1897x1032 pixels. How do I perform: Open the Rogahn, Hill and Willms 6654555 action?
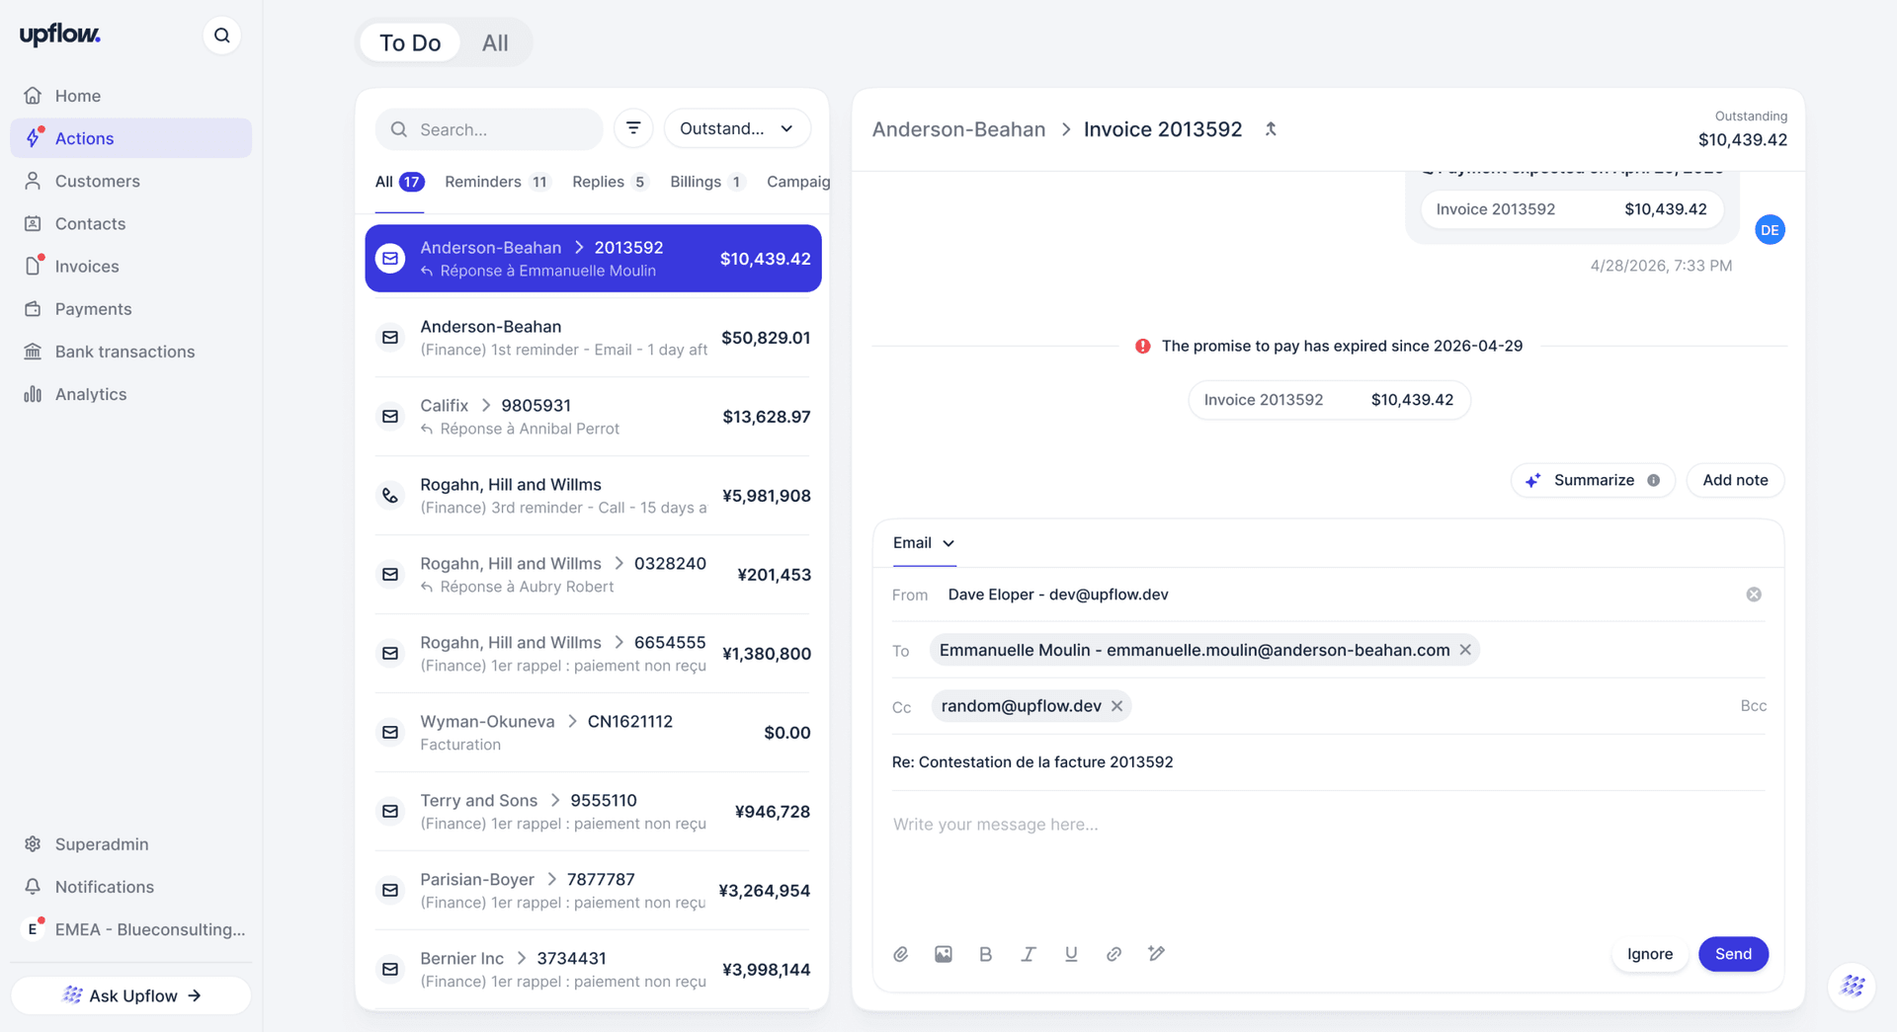pyautogui.click(x=593, y=654)
